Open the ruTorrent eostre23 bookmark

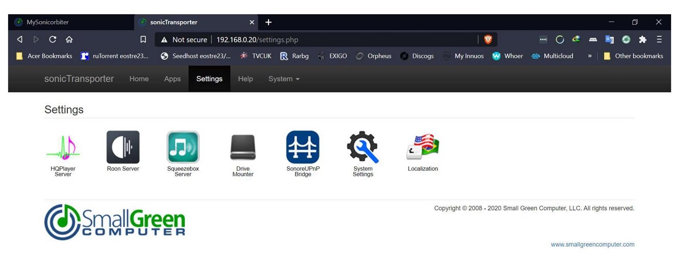tap(115, 56)
